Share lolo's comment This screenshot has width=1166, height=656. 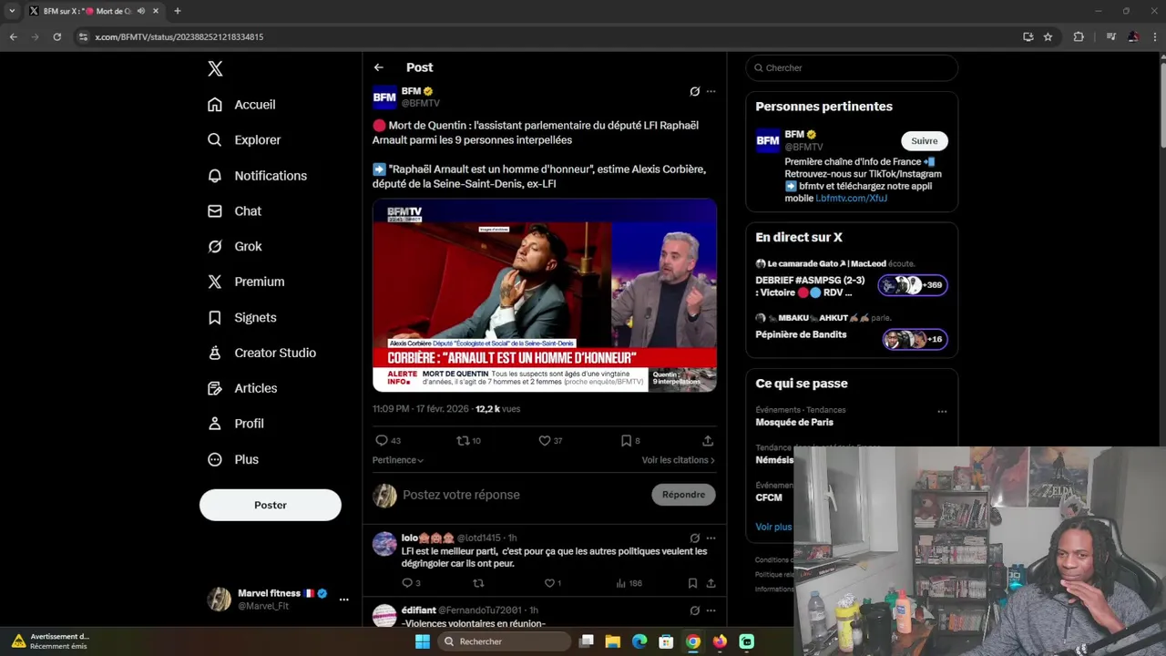[x=711, y=583]
